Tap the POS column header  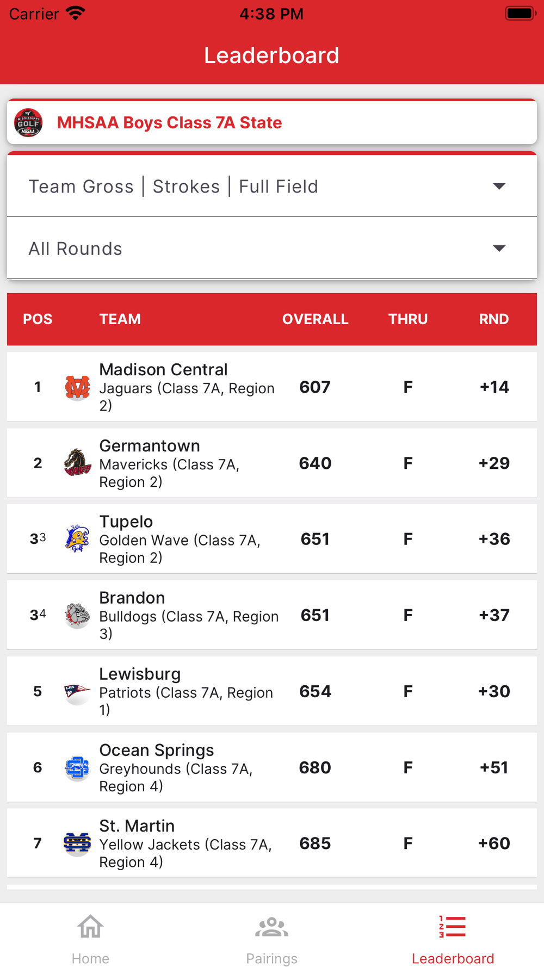[38, 319]
